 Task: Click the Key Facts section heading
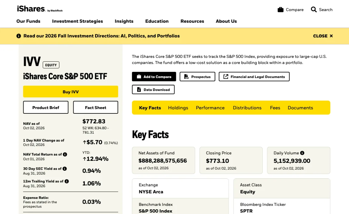click(150, 135)
